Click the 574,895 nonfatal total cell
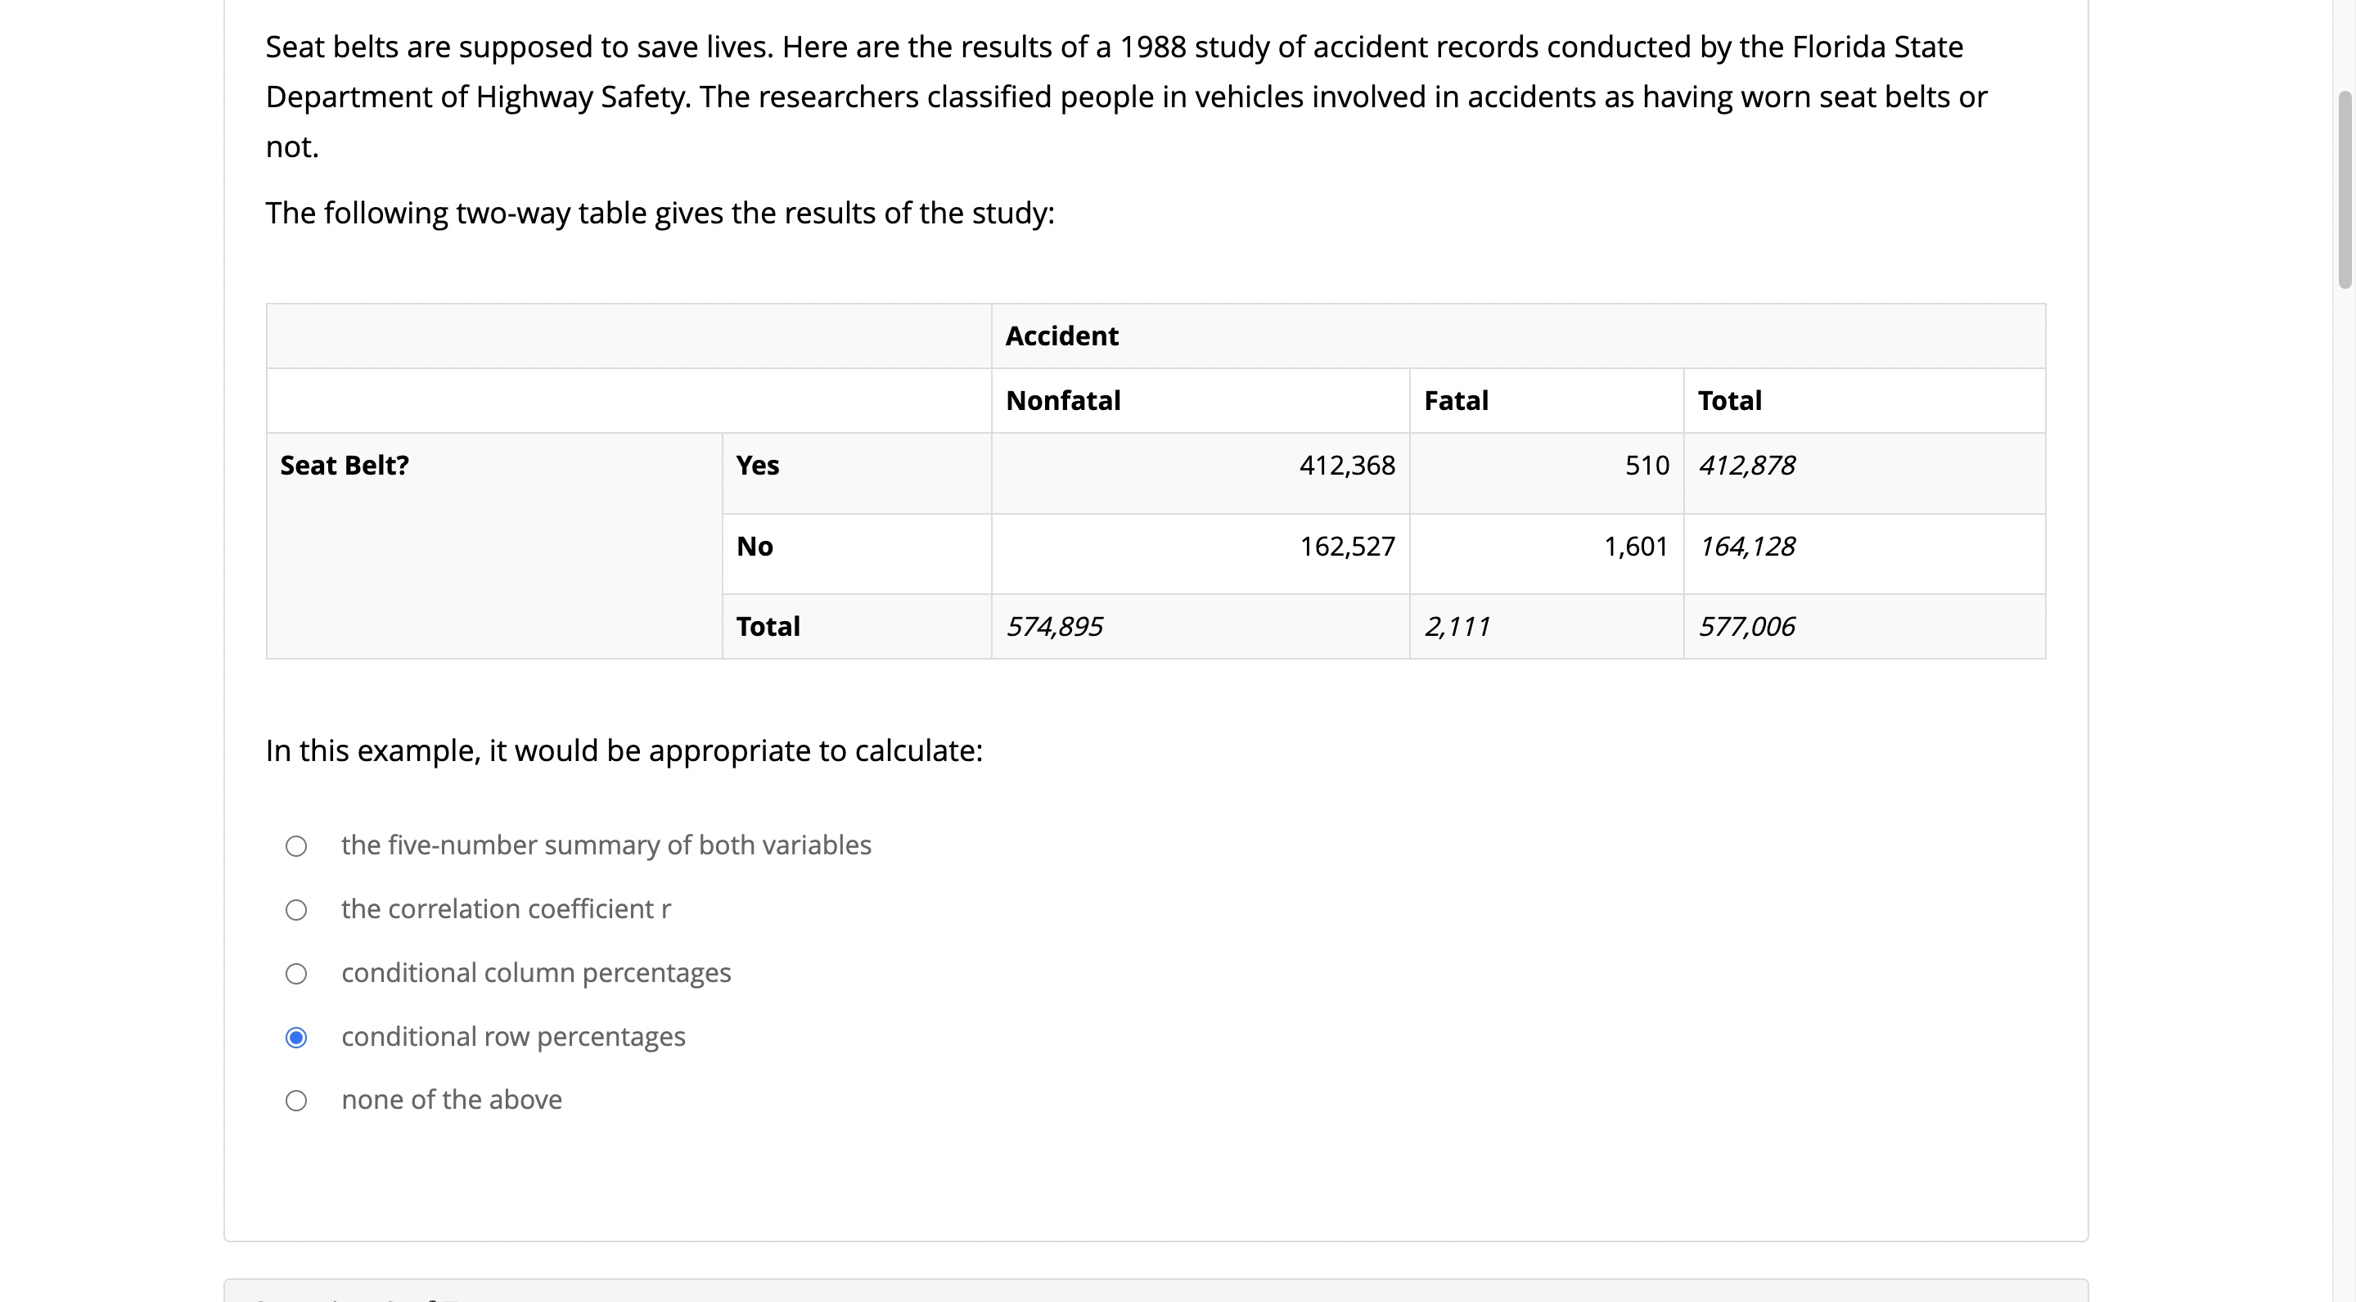2356x1302 pixels. [1200, 626]
